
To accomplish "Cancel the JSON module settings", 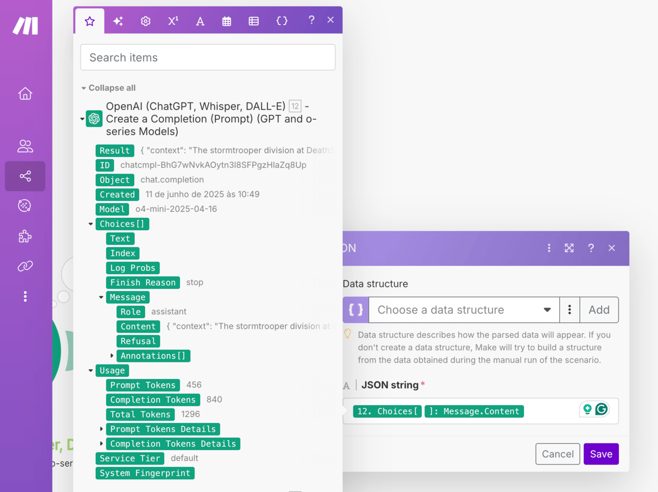I will click(x=558, y=454).
